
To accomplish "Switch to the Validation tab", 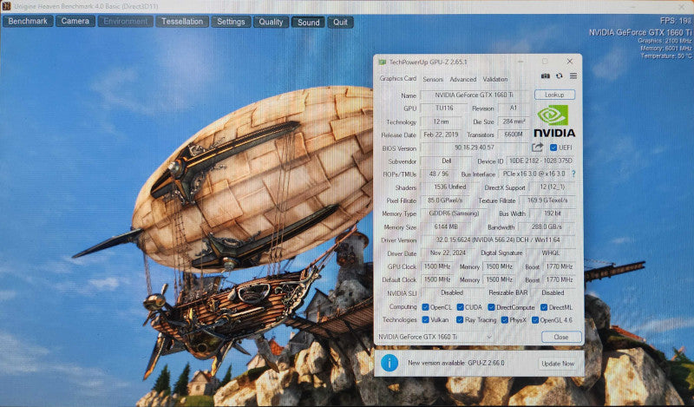I will tap(494, 79).
